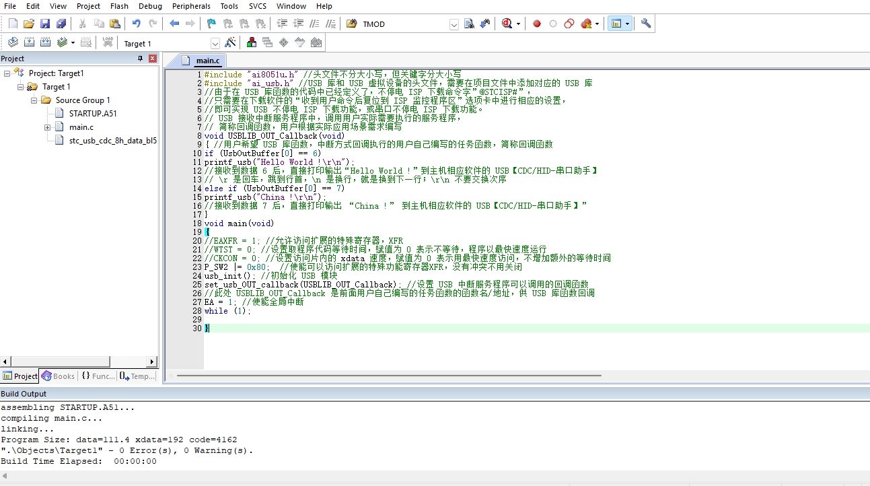Image resolution: width=870 pixels, height=486 pixels.
Task: Insert a breakpoint using the red dot
Action: [537, 24]
